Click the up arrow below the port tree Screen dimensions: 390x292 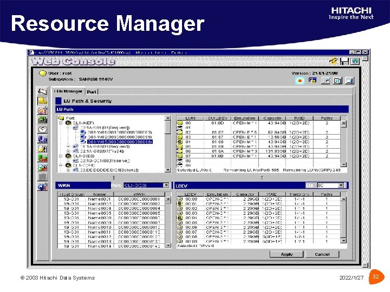pyautogui.click(x=114, y=177)
